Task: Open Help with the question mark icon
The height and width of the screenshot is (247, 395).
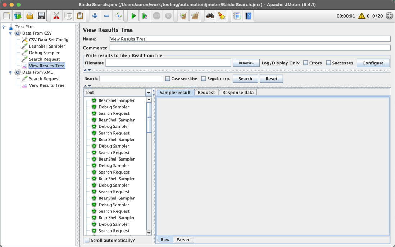Action: point(248,16)
